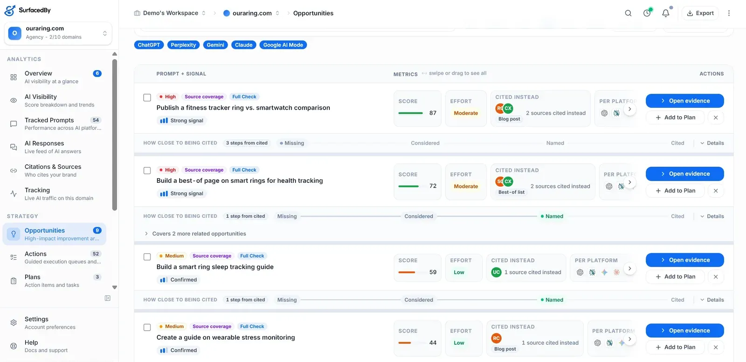The image size is (746, 362).
Task: Click the Actions list icon
Action: [x=14, y=257]
